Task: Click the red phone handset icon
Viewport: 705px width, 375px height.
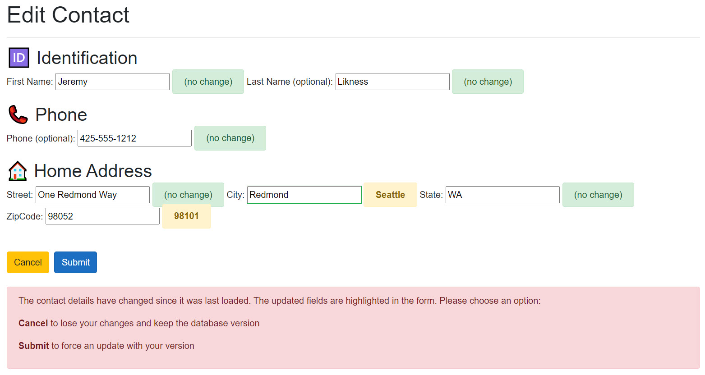Action: tap(18, 114)
